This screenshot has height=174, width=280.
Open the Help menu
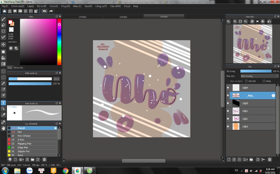136,6
